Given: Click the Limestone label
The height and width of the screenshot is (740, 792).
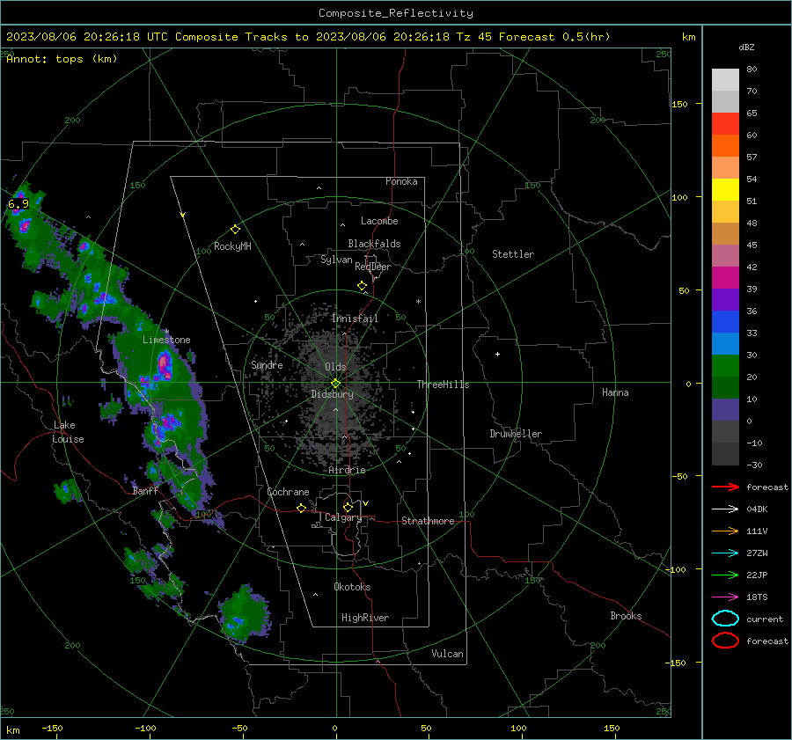Looking at the screenshot, I should [x=166, y=340].
